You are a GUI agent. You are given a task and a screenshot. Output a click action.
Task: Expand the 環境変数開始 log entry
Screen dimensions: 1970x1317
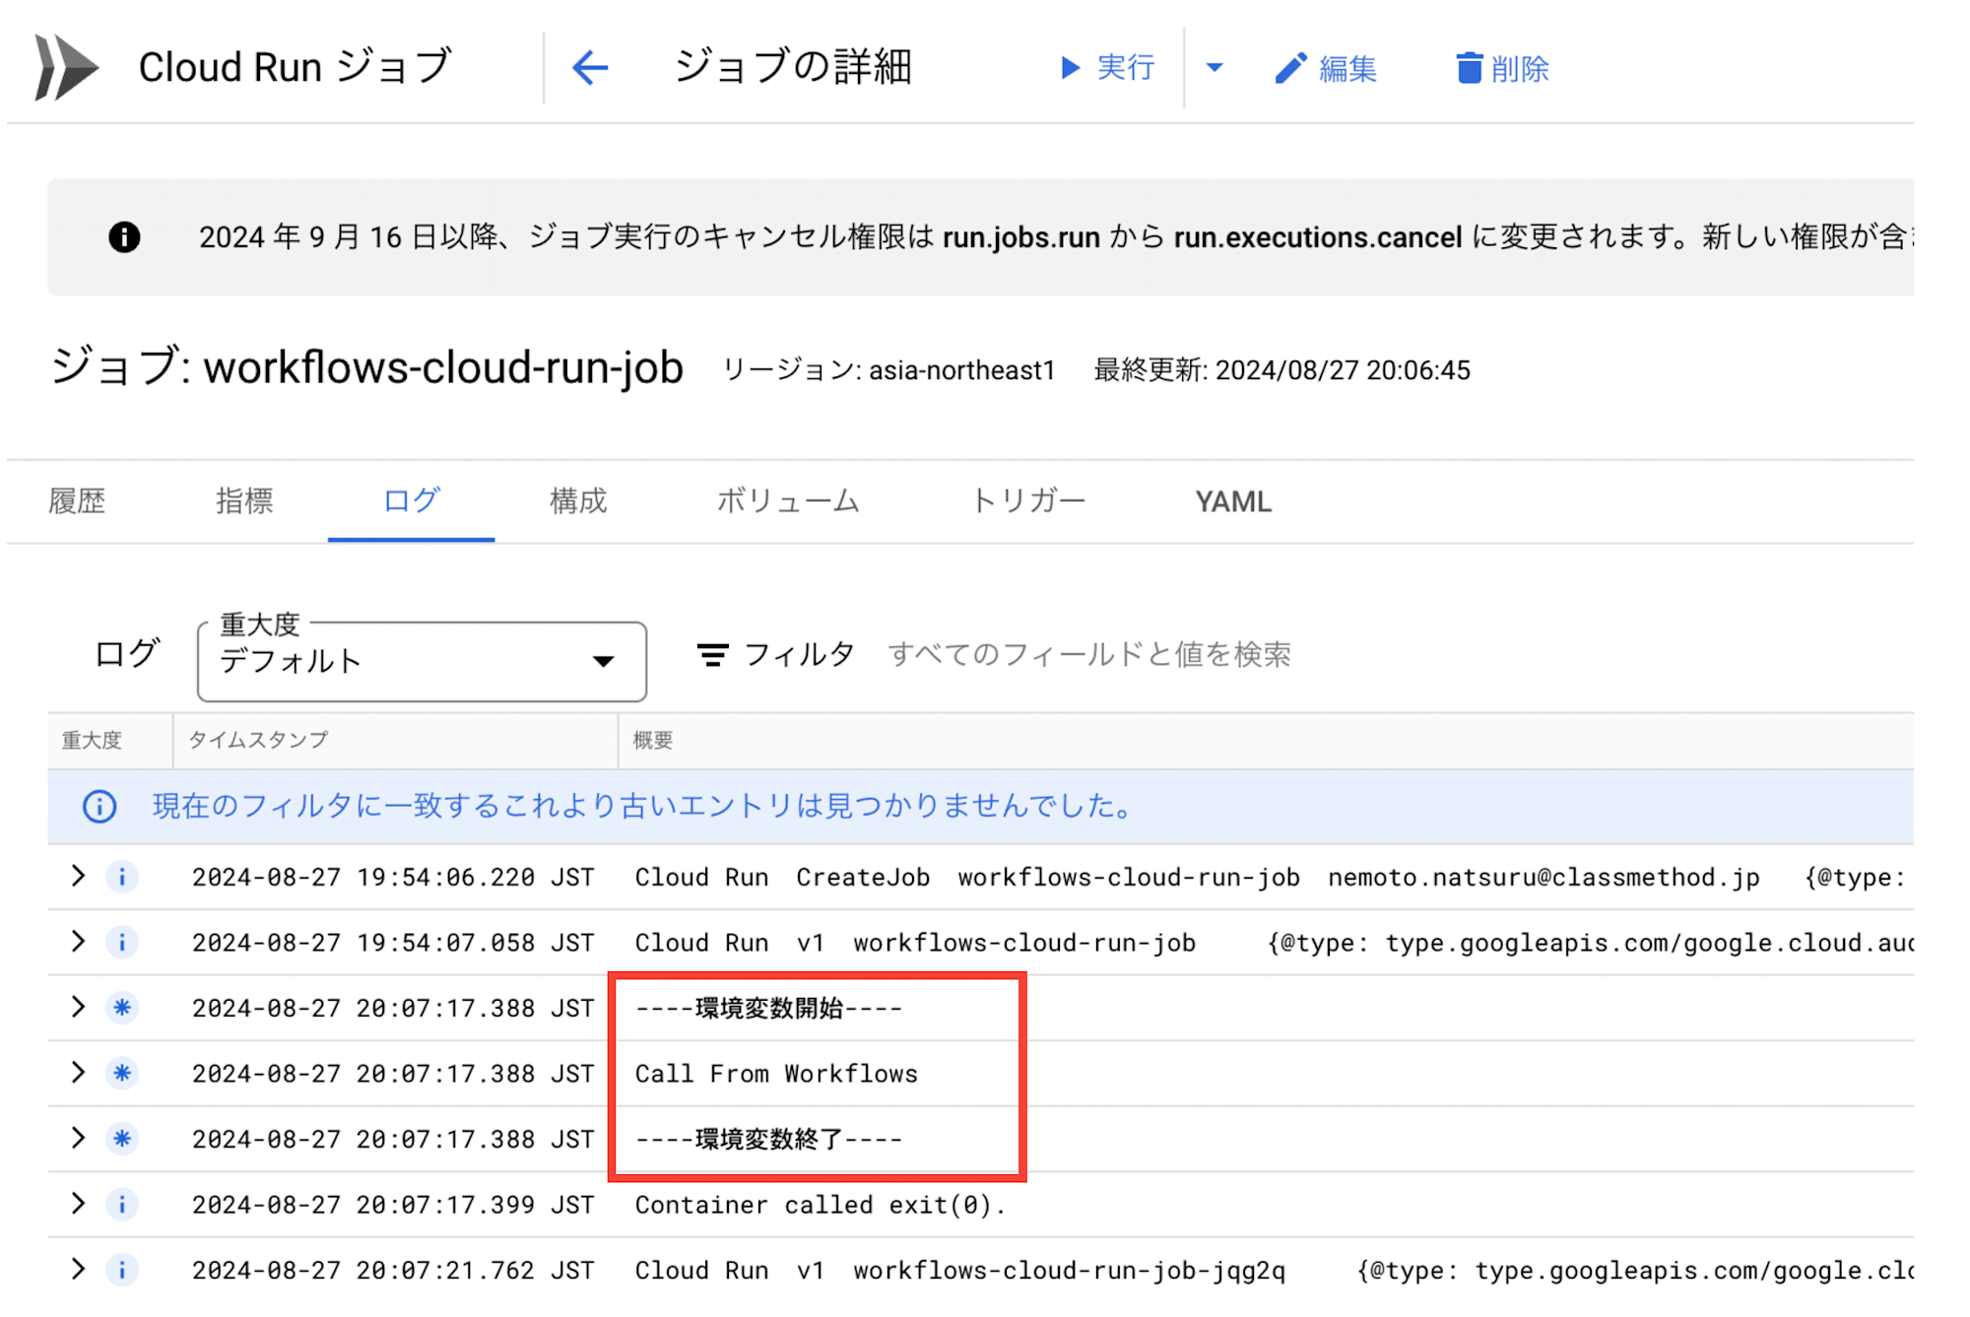[78, 1007]
